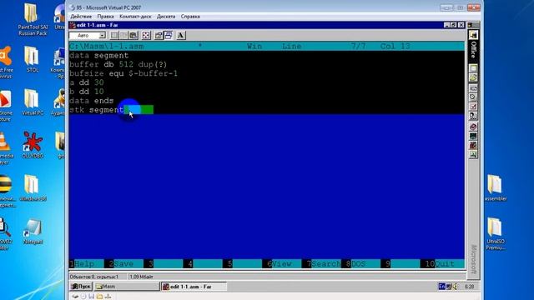Click the New Appointment clock icon
The height and width of the screenshot is (300, 534).
click(473, 97)
